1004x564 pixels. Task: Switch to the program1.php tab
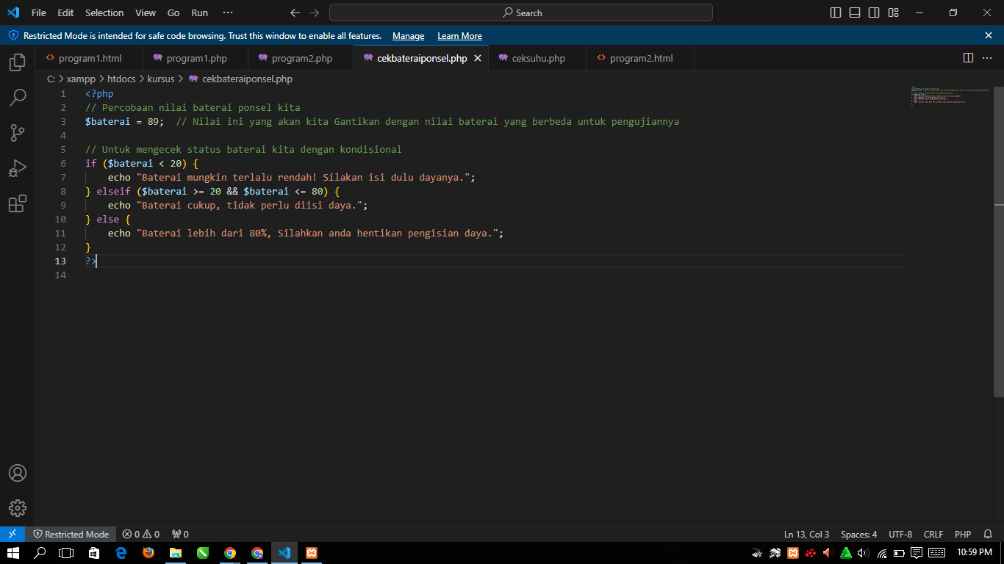196,58
